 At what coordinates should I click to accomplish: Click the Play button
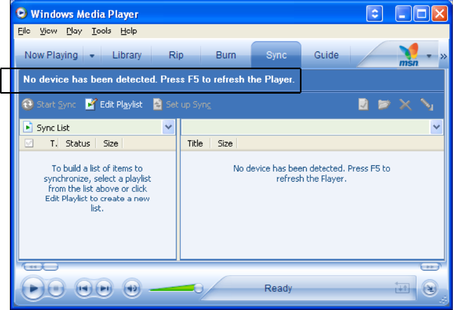tap(33, 288)
